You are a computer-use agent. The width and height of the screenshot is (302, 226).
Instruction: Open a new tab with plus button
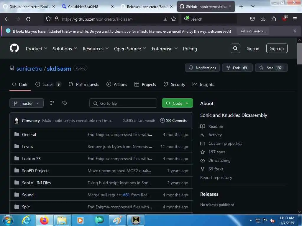click(241, 7)
